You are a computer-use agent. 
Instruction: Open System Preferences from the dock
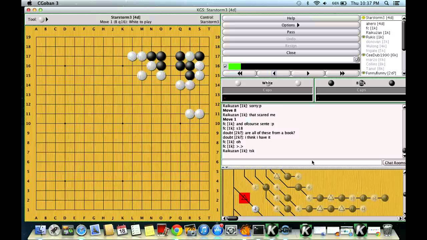tap(231, 230)
